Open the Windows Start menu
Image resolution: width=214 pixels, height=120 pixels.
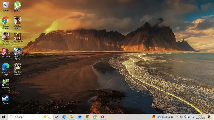[x=4, y=117]
